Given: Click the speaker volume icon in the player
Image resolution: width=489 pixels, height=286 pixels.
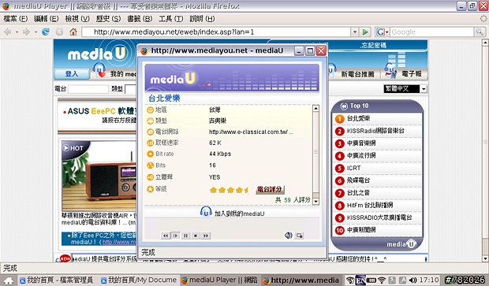Looking at the screenshot, I should (x=288, y=236).
